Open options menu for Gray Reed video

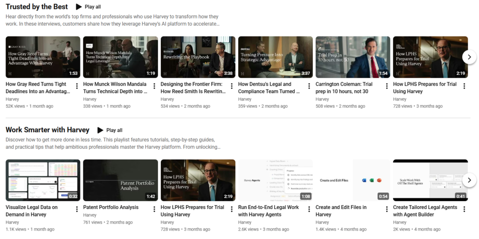[x=77, y=86]
